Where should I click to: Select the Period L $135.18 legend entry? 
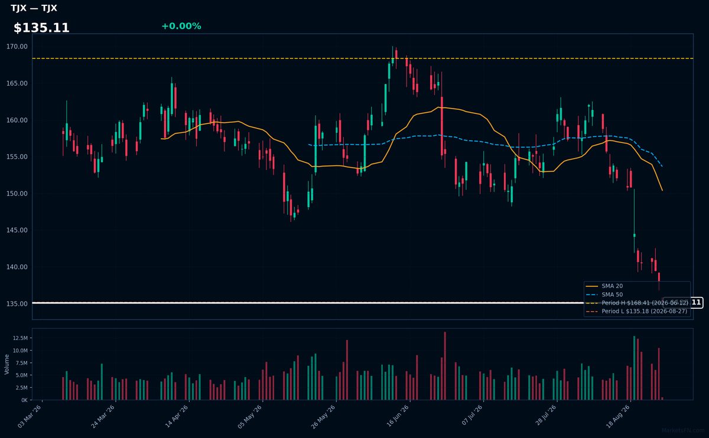pos(636,311)
